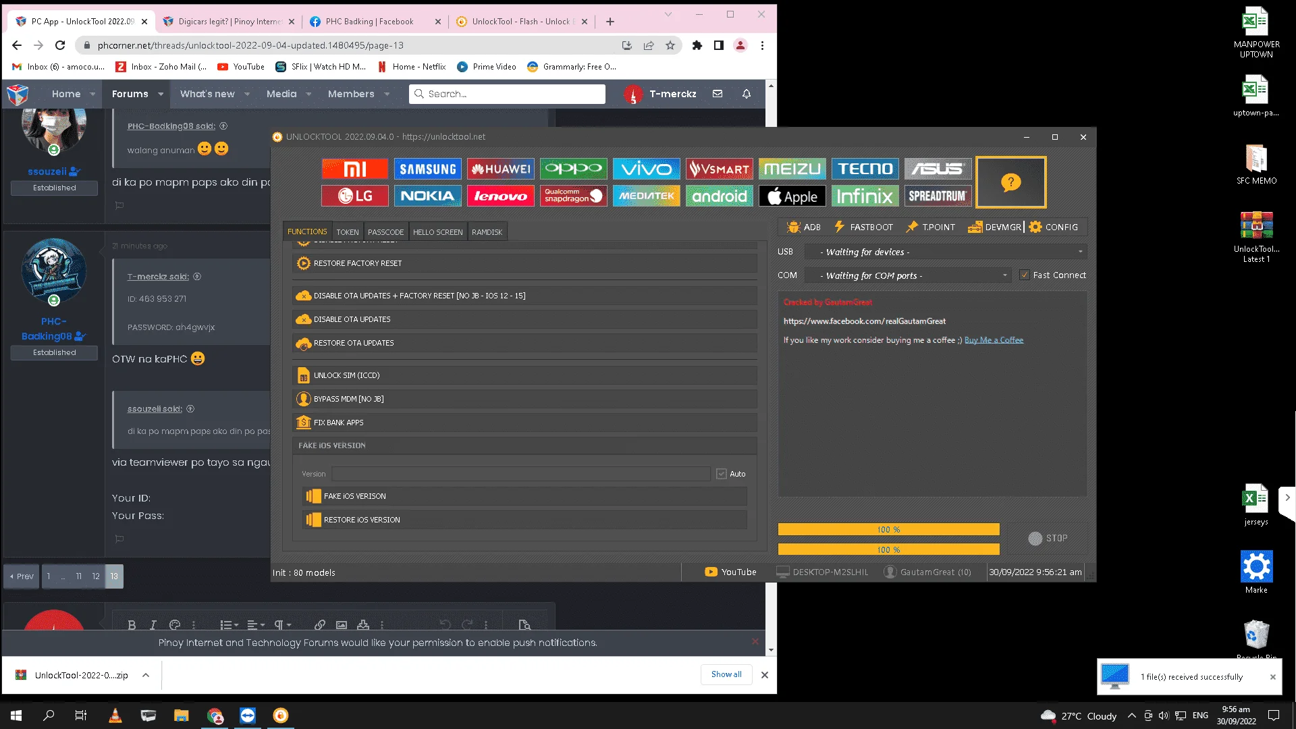Select the ASUS brand tile
Viewport: 1296px width, 729px height.
(938, 169)
